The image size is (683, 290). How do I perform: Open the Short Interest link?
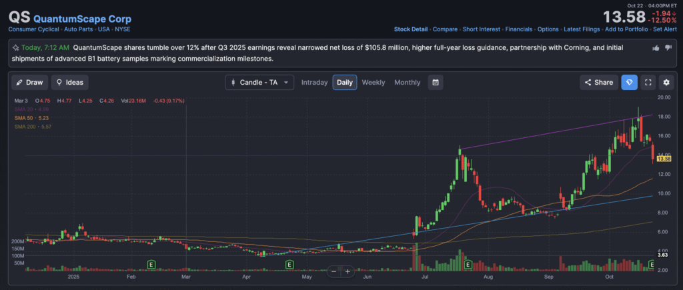[x=482, y=29]
